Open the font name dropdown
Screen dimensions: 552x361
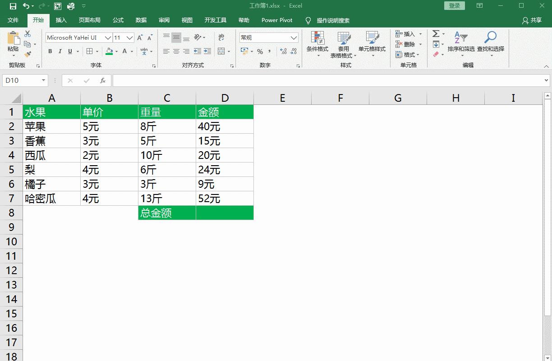point(108,38)
